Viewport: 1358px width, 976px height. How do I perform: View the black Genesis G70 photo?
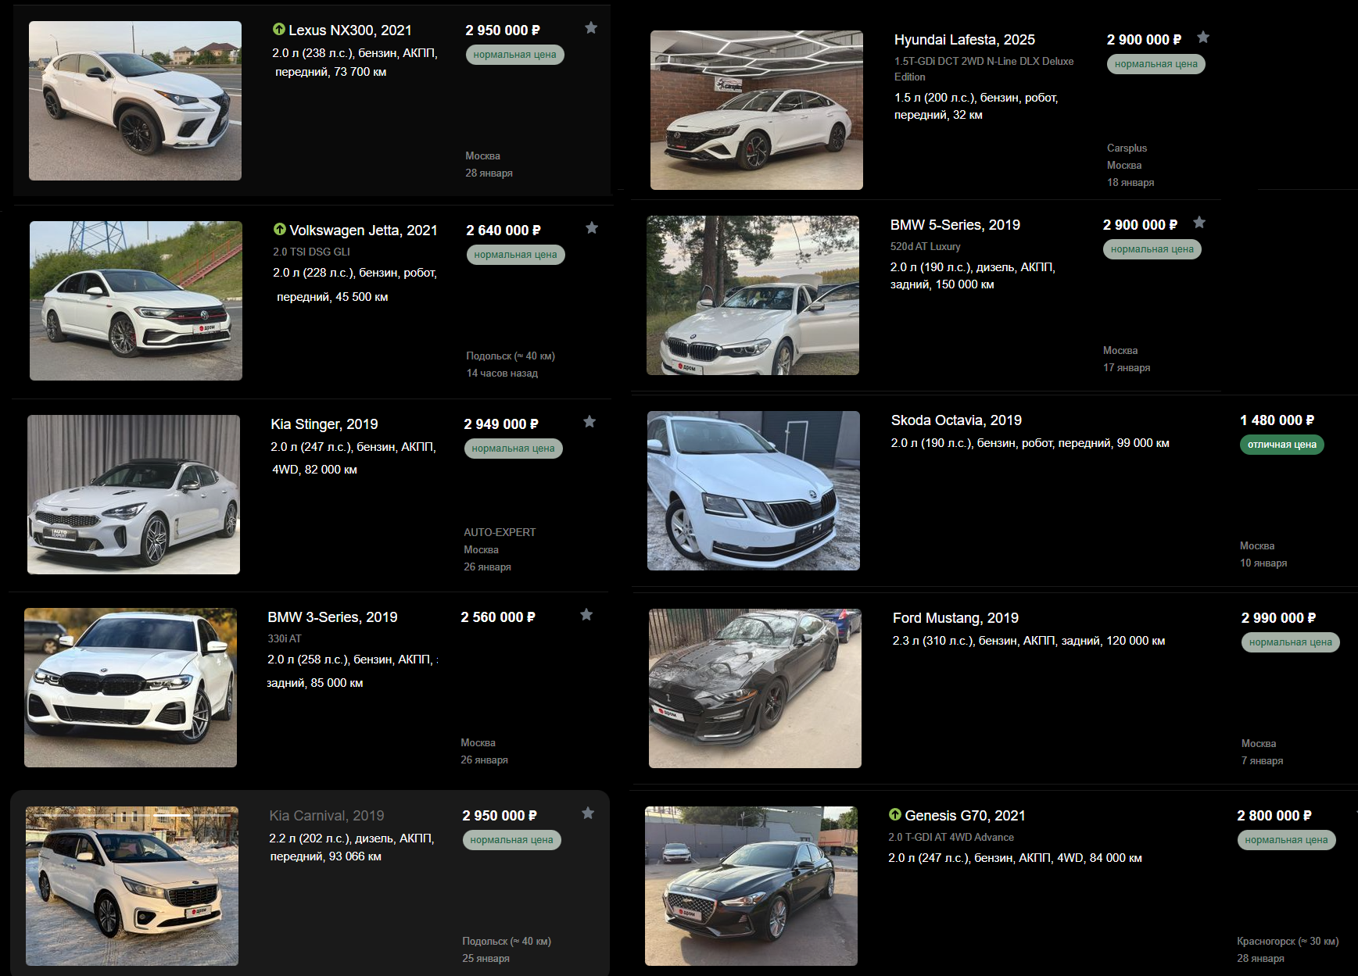(751, 886)
